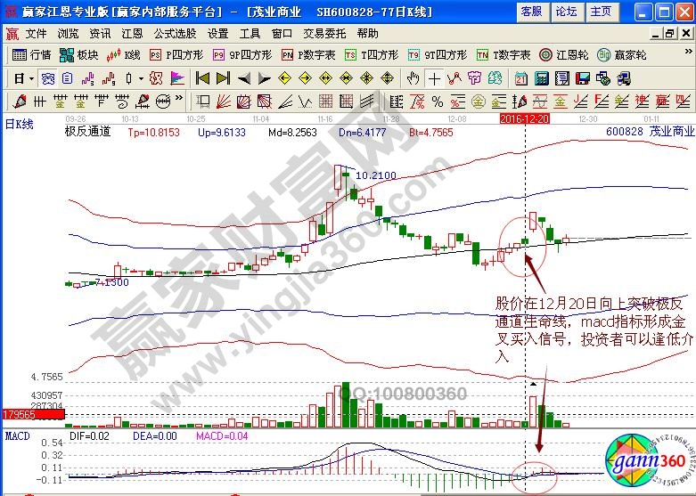Open the P四方形 Gann square
Image resolution: width=696 pixels, height=496 pixels.
(176, 54)
